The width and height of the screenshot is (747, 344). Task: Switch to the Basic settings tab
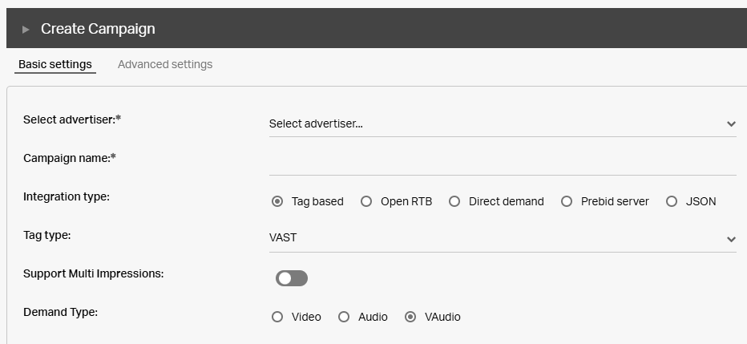55,64
